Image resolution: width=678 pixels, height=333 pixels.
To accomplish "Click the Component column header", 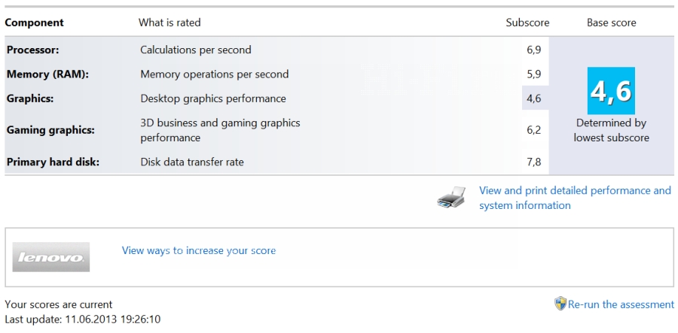I will click(x=35, y=23).
